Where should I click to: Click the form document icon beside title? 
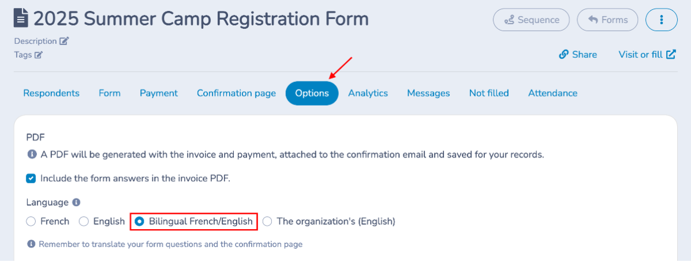pyautogui.click(x=21, y=19)
